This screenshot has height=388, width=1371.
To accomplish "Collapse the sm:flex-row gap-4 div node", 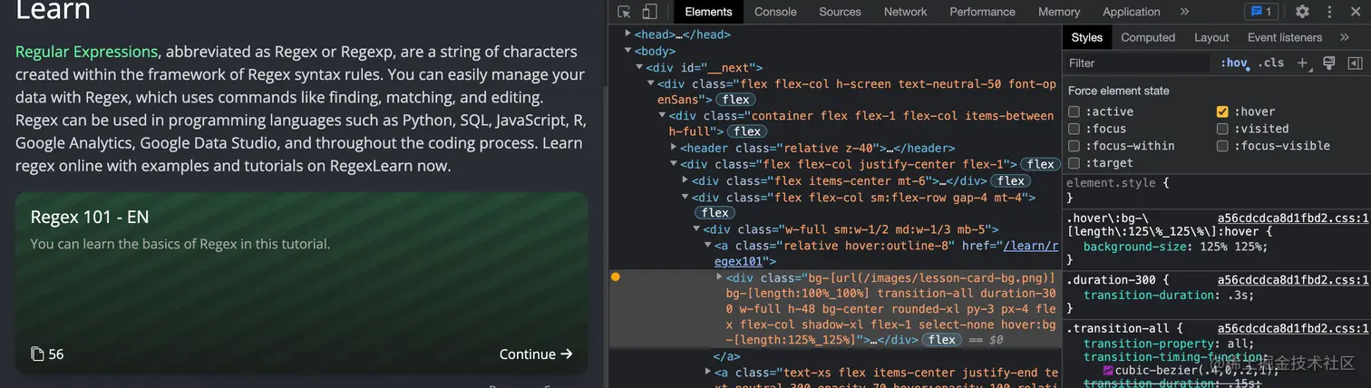I will [x=685, y=197].
